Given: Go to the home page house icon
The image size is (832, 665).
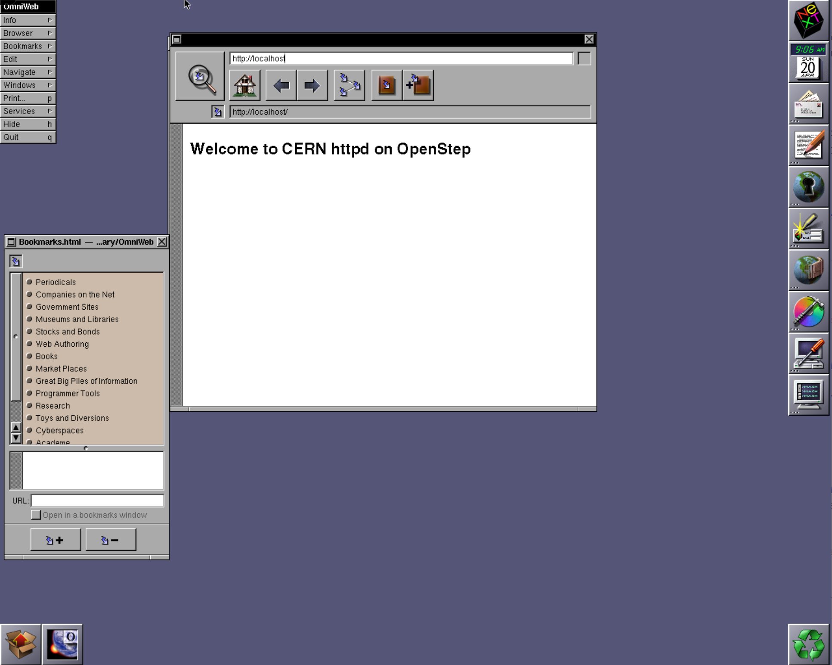Looking at the screenshot, I should (x=244, y=85).
